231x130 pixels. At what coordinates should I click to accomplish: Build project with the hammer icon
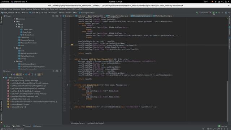tap(197, 13)
